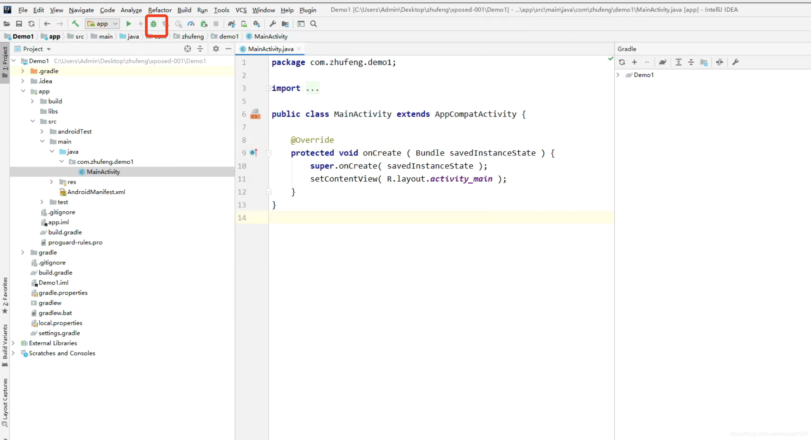Click the Back navigation arrow
This screenshot has height=440, width=811.
pos(47,24)
